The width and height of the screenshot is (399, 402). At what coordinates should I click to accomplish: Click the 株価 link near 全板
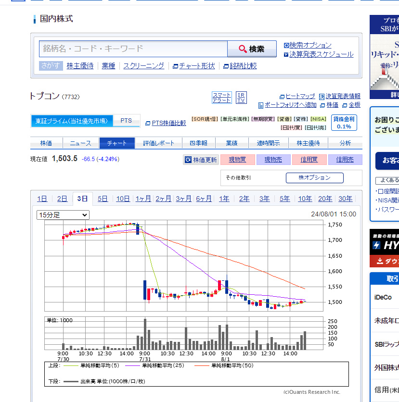click(330, 105)
